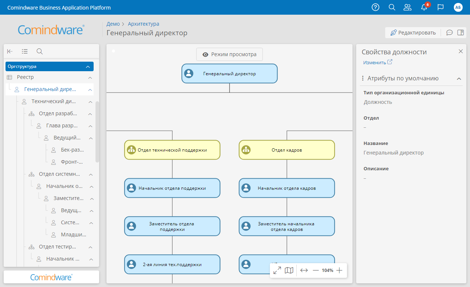Image resolution: width=470 pixels, height=287 pixels.
Task: Select Фронт-... tree item
Action: 72,162
